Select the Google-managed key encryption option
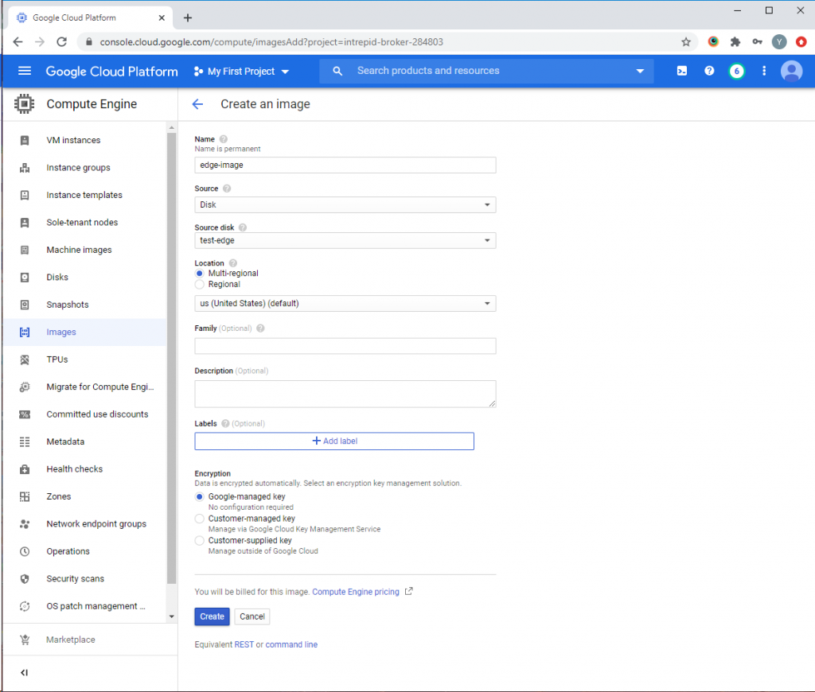Screen dimensions: 815x692 (x=200, y=496)
